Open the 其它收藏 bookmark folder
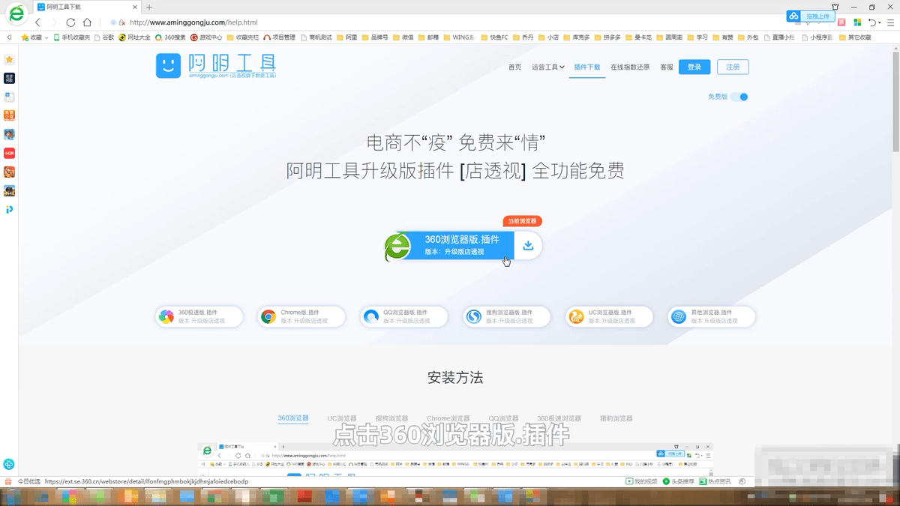 [x=854, y=37]
